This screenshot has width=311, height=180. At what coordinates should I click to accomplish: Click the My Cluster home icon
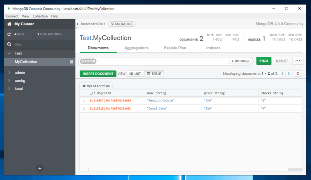click(9, 24)
